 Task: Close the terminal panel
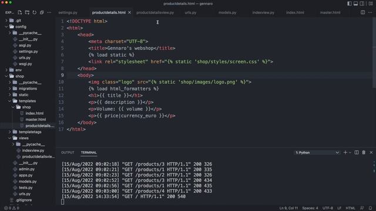tap(371, 152)
